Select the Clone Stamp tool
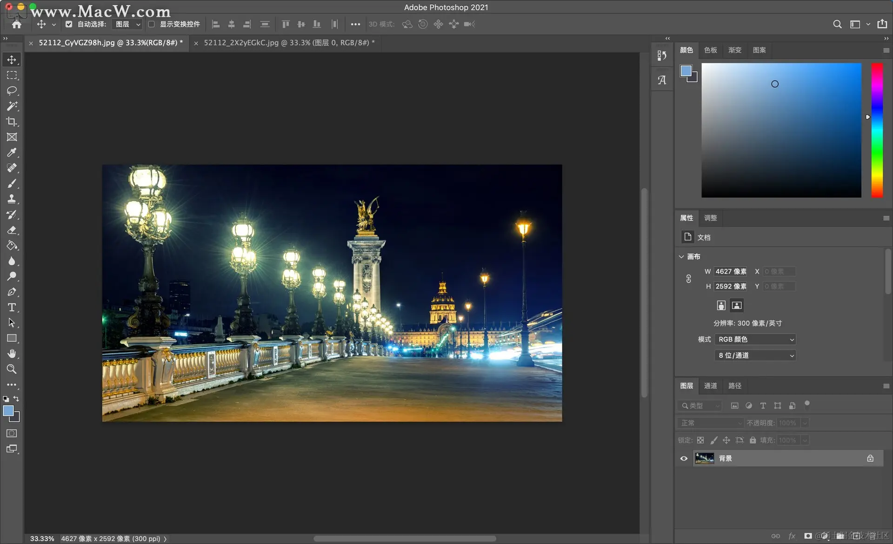Image resolution: width=893 pixels, height=544 pixels. [x=12, y=199]
